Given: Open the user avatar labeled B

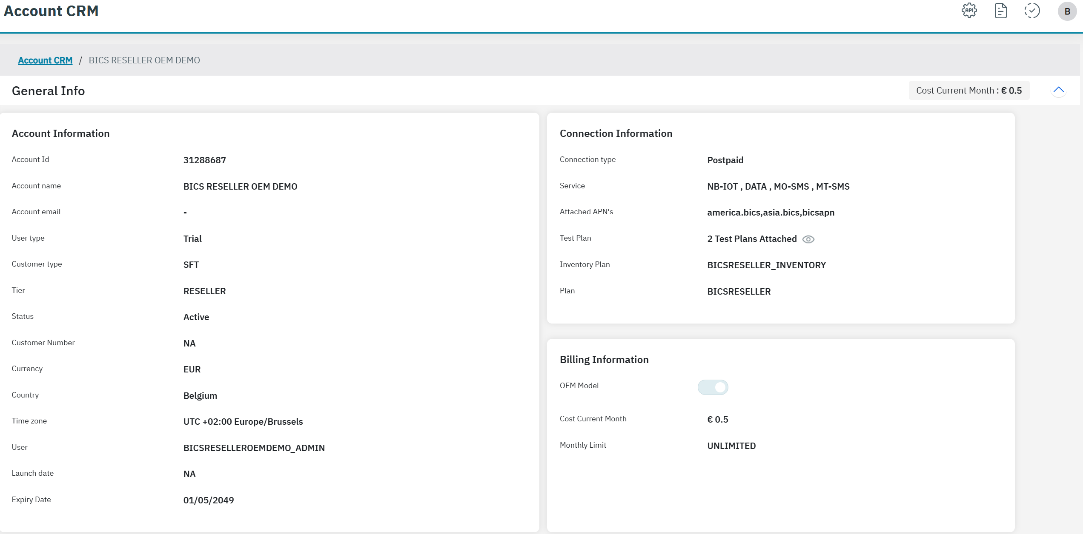Looking at the screenshot, I should (1067, 11).
